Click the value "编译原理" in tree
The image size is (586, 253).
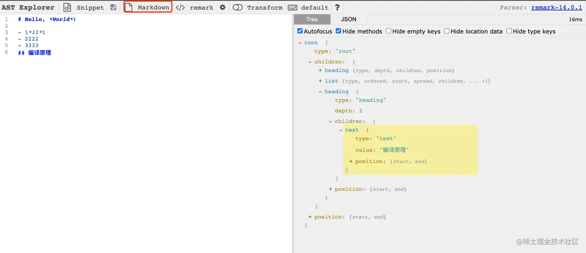[x=394, y=150]
